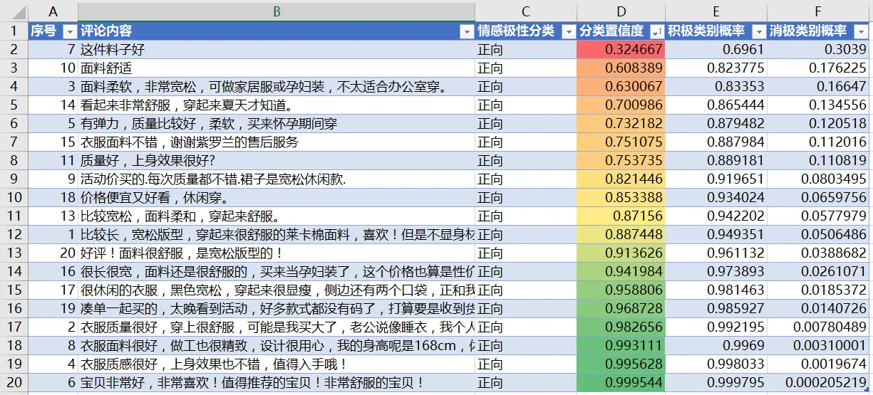Click the green cell 0.999544
Viewport: 873px width, 395px height.
point(621,383)
